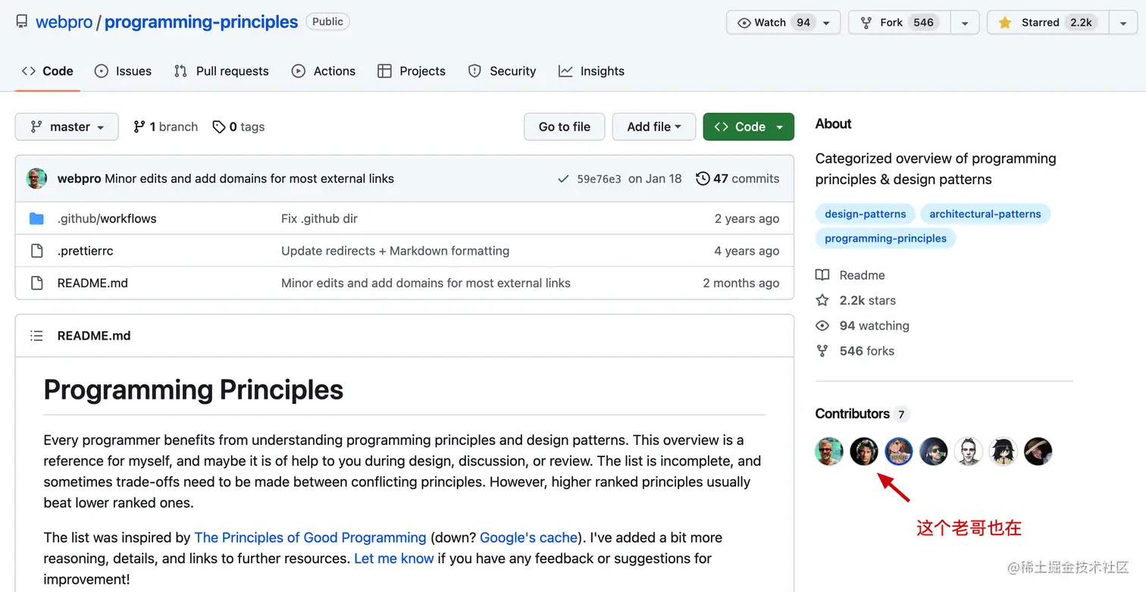
Task: Open the .github/workflows folder
Action: [107, 218]
